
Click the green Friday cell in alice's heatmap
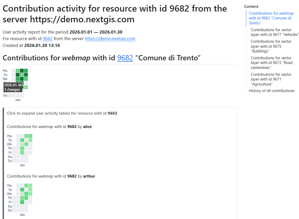tap(22, 152)
